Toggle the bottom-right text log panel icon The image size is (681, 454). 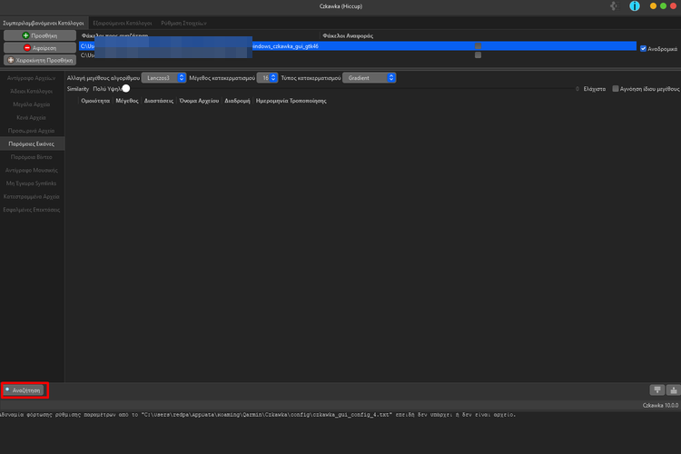coord(672,390)
